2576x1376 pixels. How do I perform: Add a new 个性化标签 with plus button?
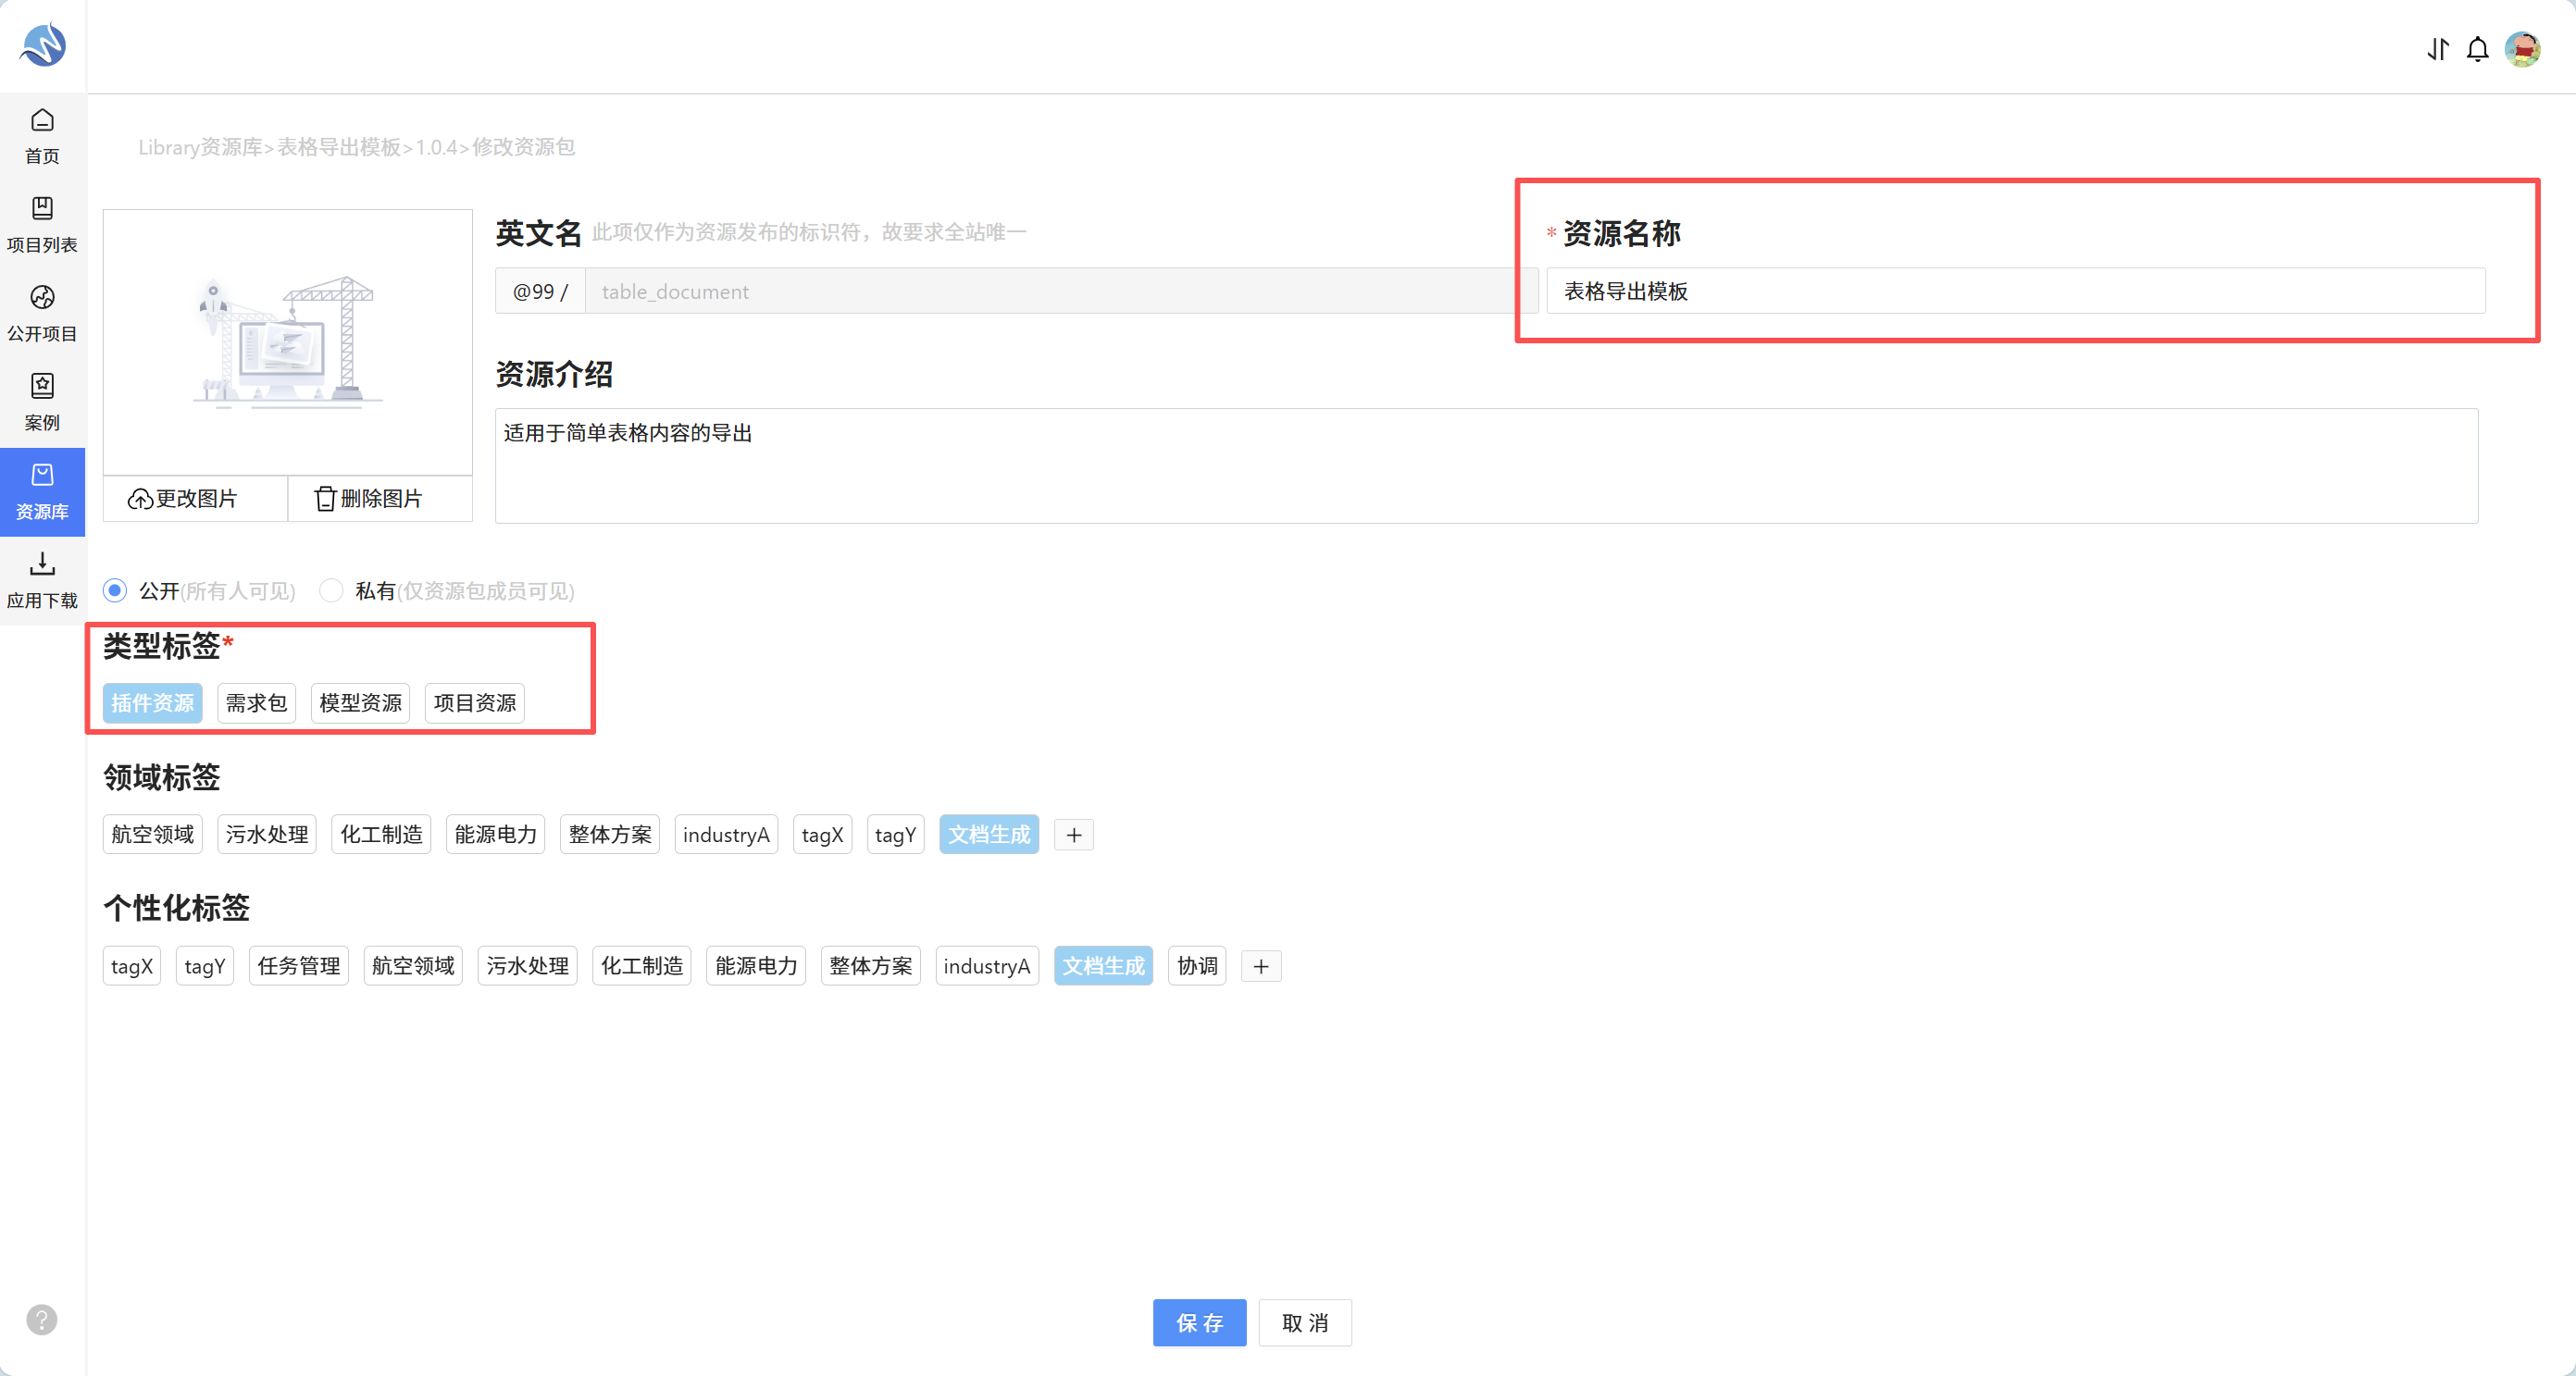1261,967
